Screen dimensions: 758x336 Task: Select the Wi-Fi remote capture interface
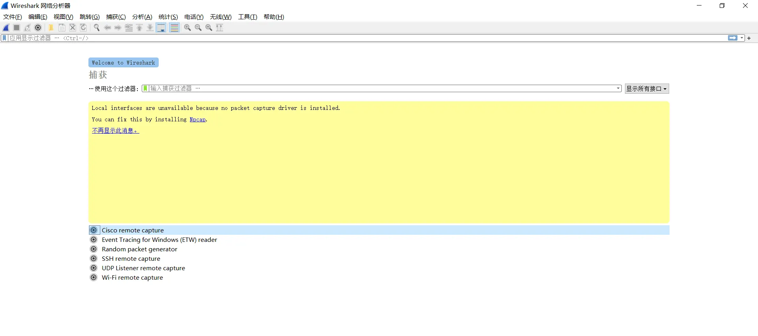379,277
